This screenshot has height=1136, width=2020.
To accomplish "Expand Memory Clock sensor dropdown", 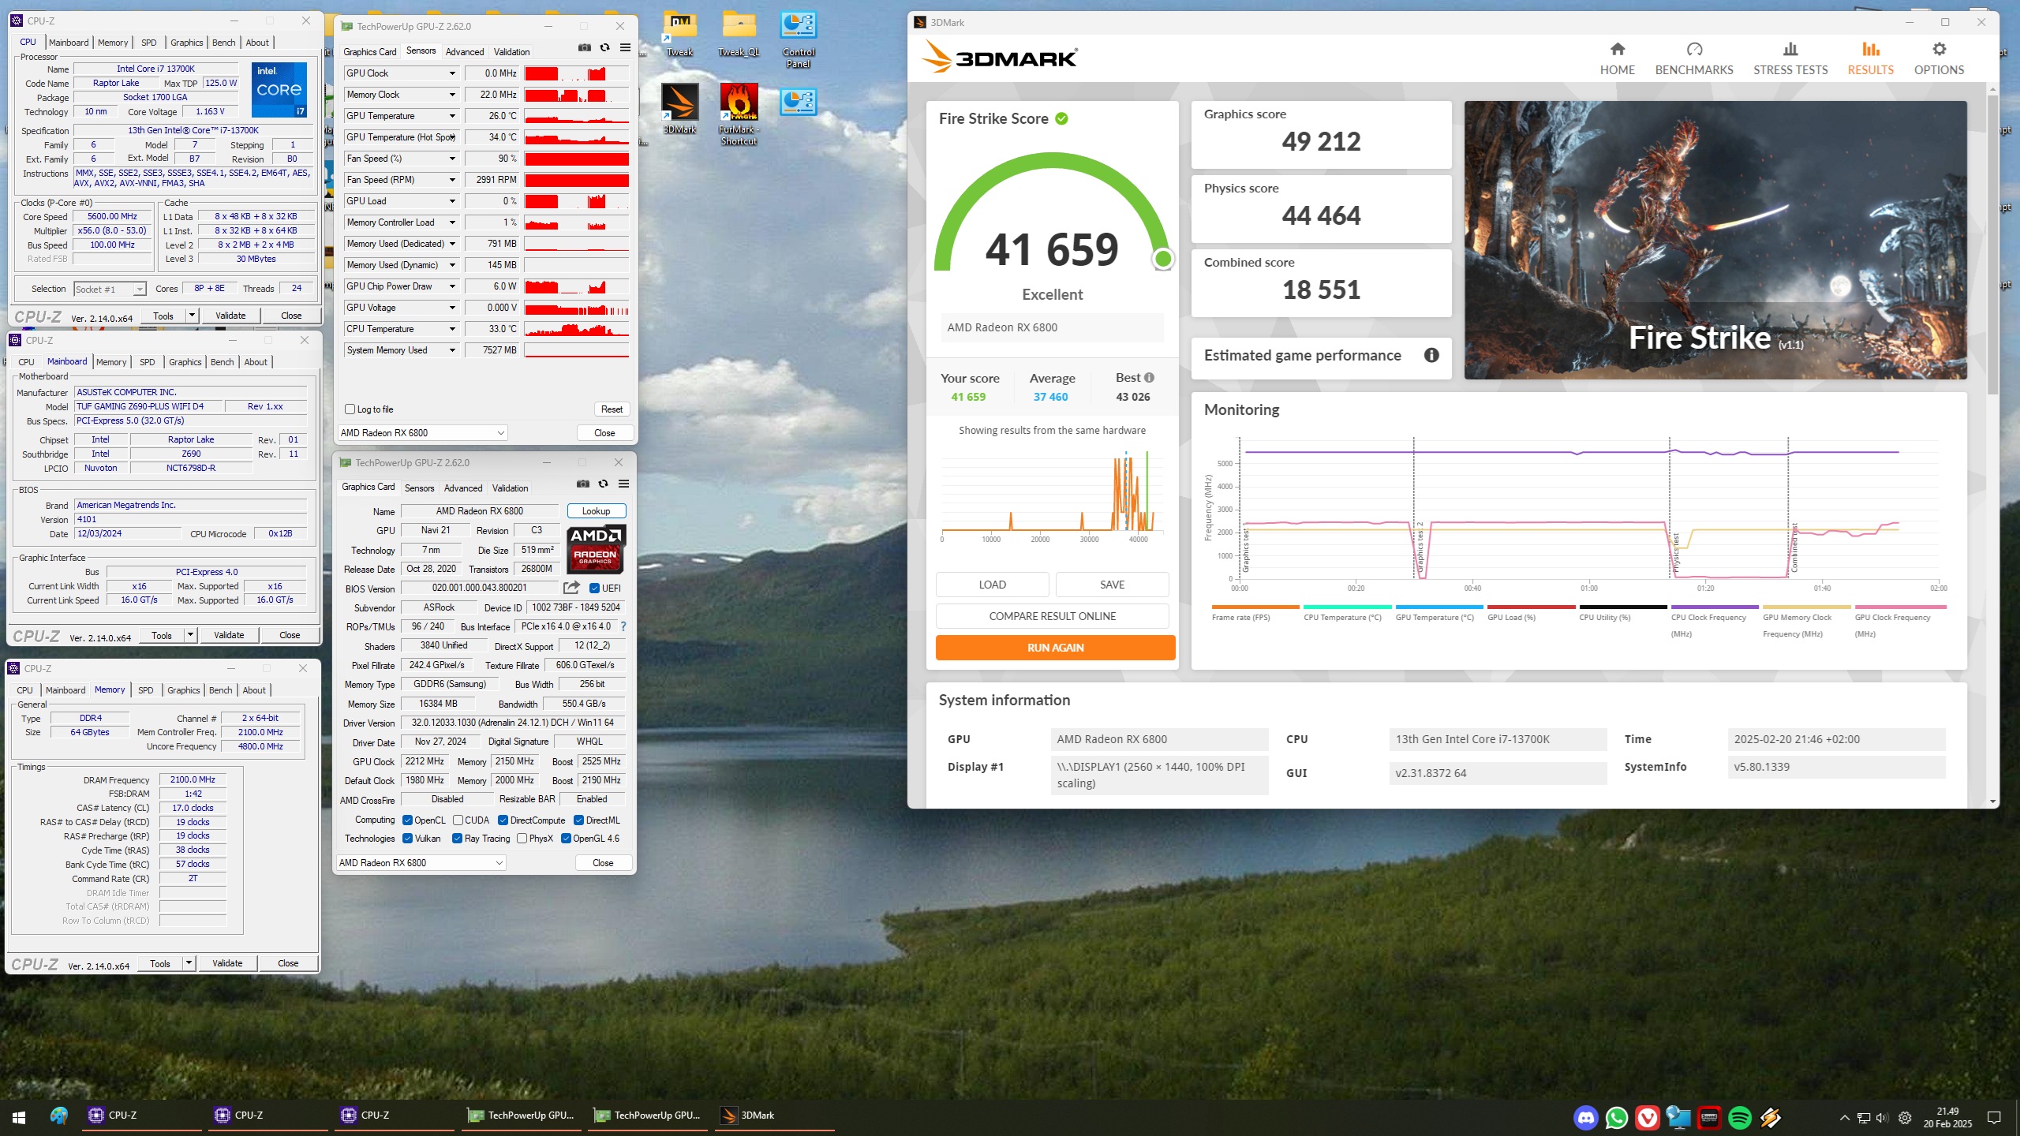I will coord(452,95).
